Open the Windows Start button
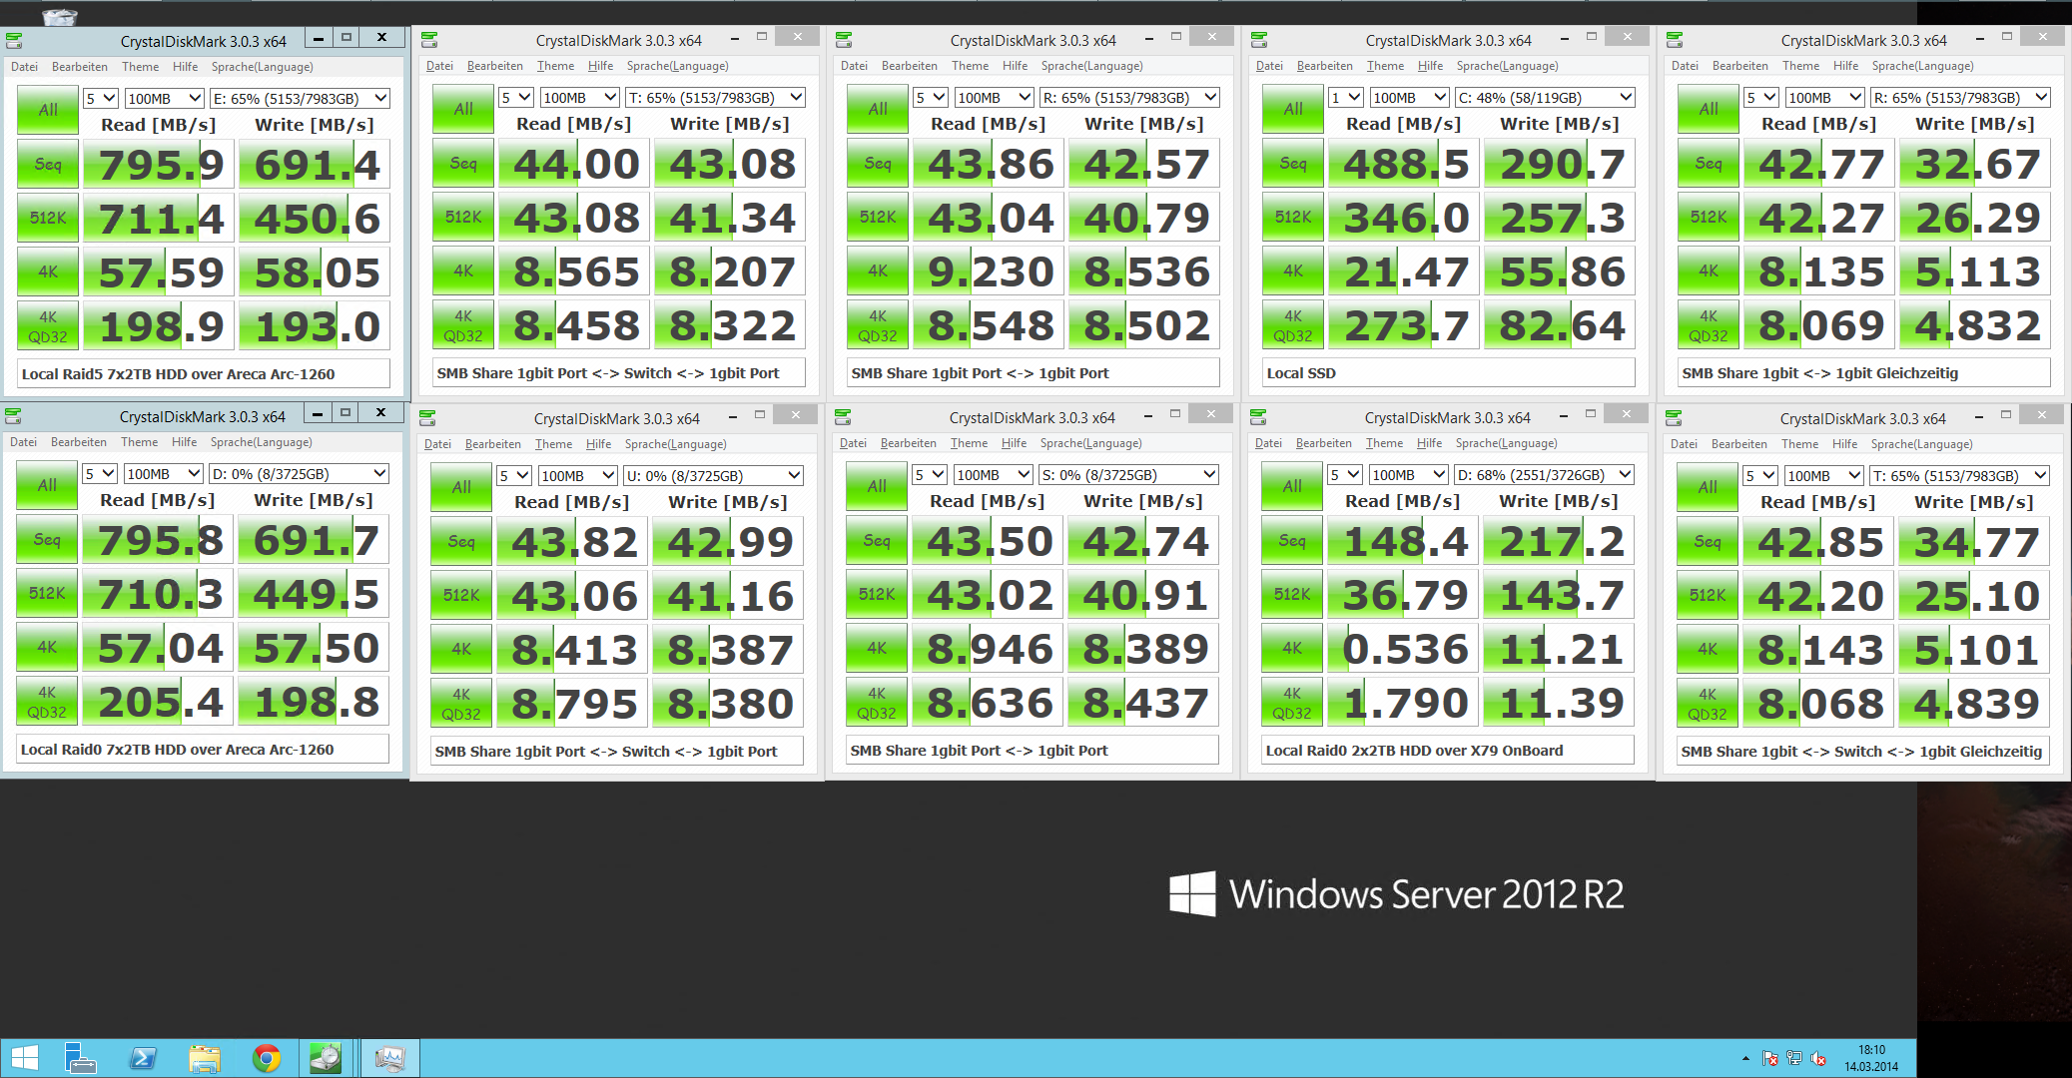Image resolution: width=2072 pixels, height=1078 pixels. (x=25, y=1058)
